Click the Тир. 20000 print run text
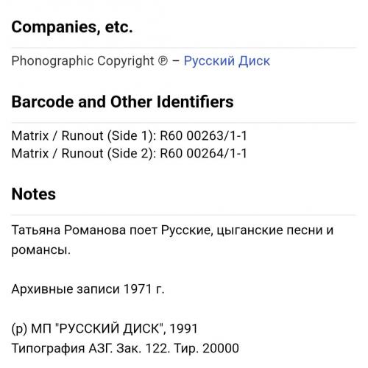The width and height of the screenshot is (368, 368). [x=206, y=348]
